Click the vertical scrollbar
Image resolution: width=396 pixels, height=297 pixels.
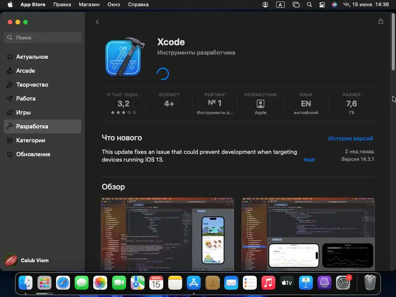click(x=393, y=42)
